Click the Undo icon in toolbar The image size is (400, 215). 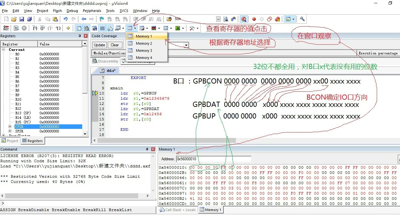tap(66, 19)
